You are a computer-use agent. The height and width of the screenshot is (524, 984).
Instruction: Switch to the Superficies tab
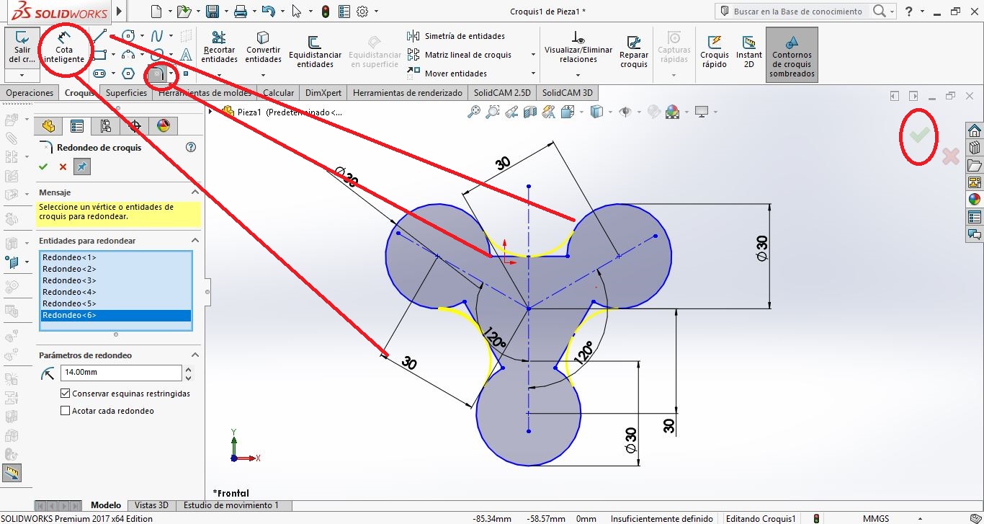point(126,93)
